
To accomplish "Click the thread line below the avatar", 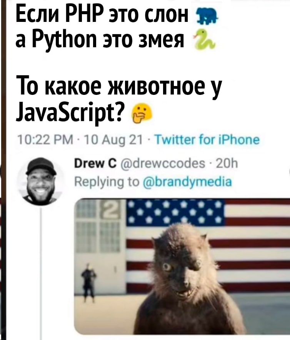I will (41, 272).
